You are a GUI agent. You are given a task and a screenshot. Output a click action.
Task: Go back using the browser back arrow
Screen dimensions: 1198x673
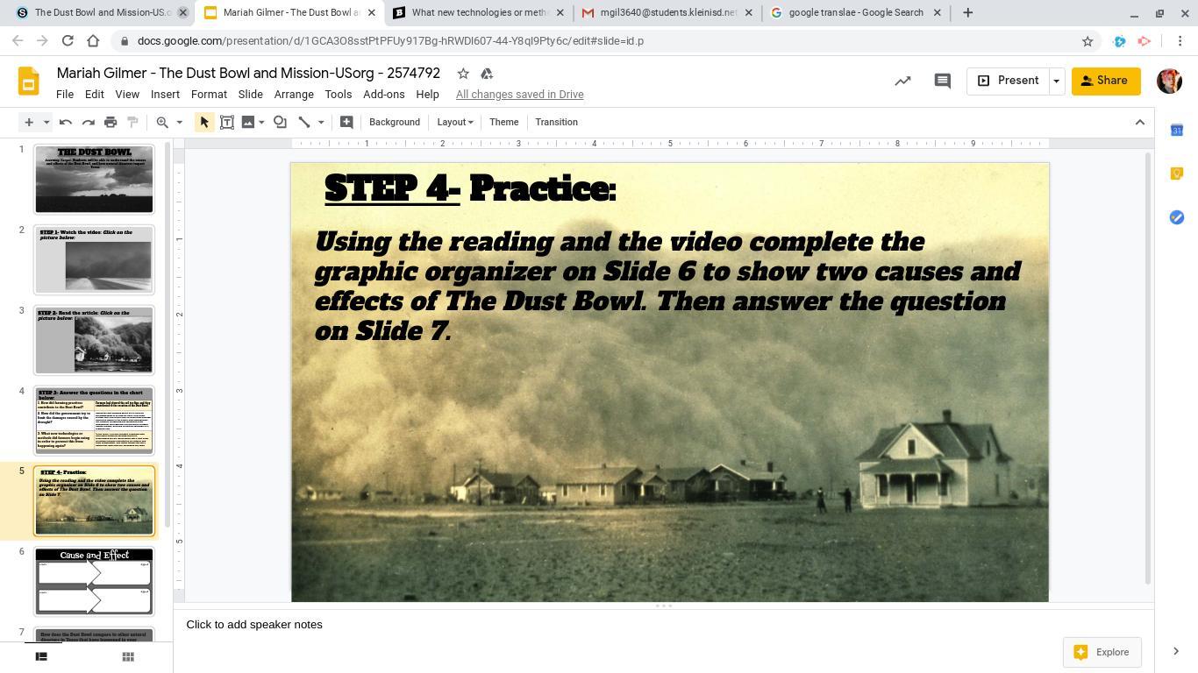[18, 40]
